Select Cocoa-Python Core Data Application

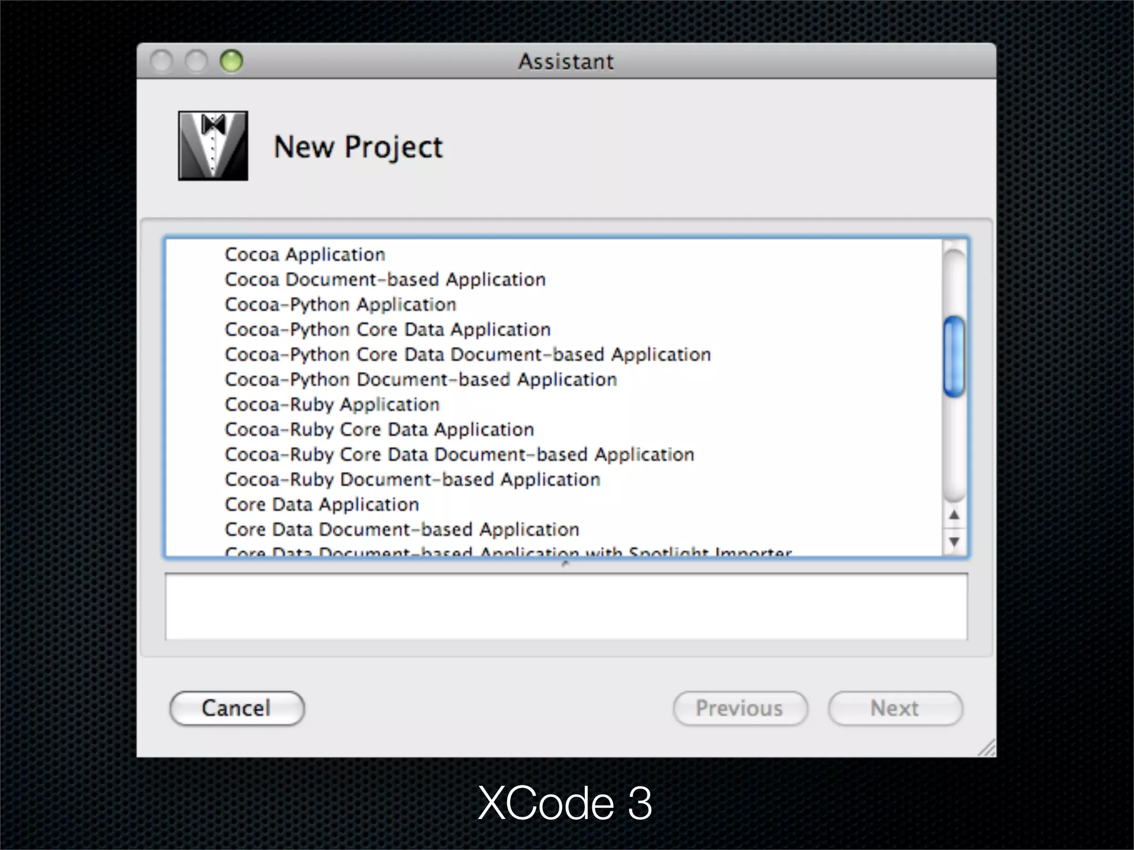388,330
